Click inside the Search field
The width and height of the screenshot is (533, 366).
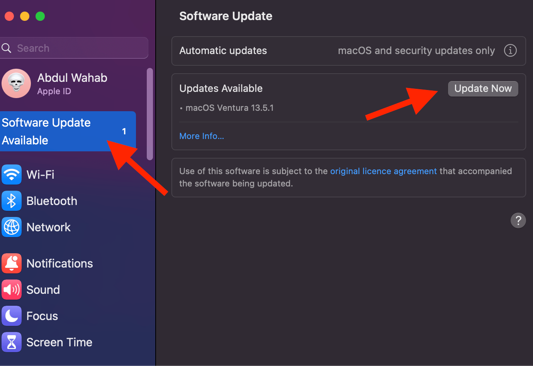point(74,48)
